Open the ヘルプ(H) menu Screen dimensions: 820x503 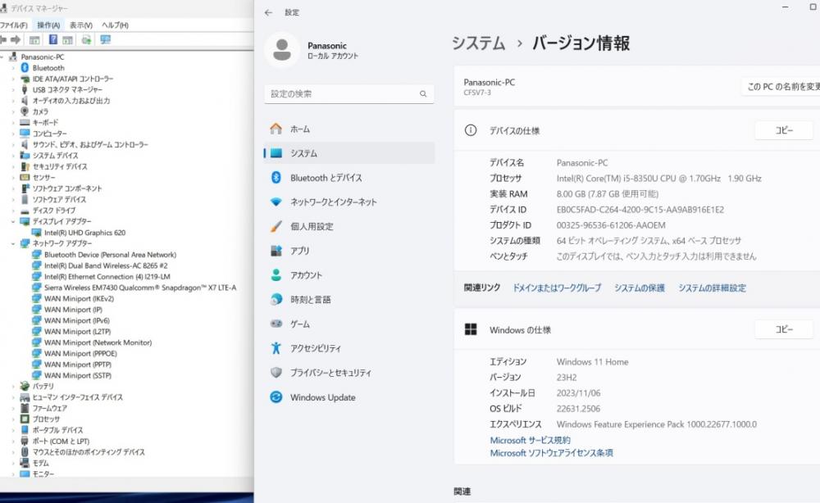coord(115,25)
